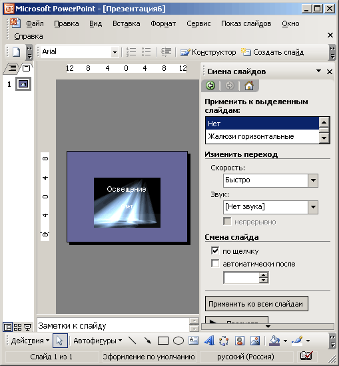Viewport: 339px width, 366px height.
Task: Select the Oval drawing tool
Action: (x=178, y=341)
